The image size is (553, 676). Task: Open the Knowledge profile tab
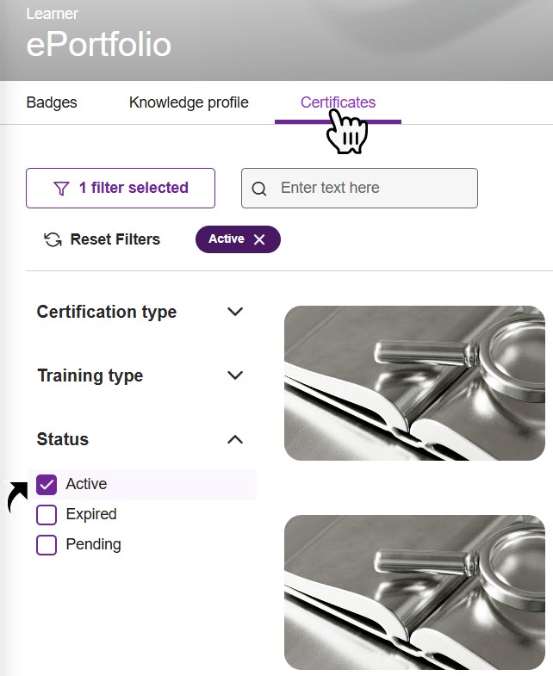[189, 102]
